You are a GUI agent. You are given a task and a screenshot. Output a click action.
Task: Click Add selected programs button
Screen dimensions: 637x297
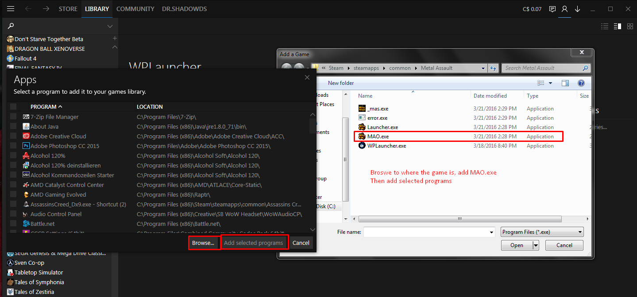click(x=253, y=243)
